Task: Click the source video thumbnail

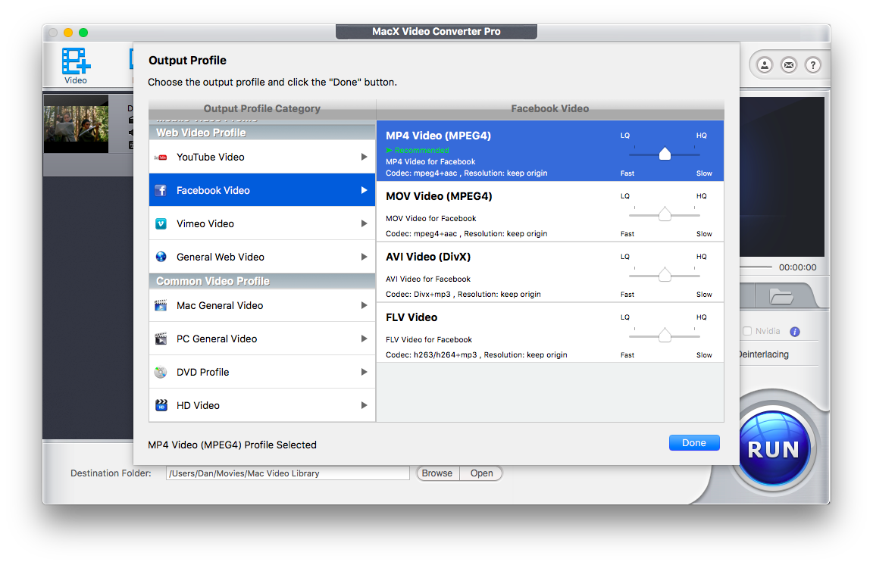Action: (77, 124)
